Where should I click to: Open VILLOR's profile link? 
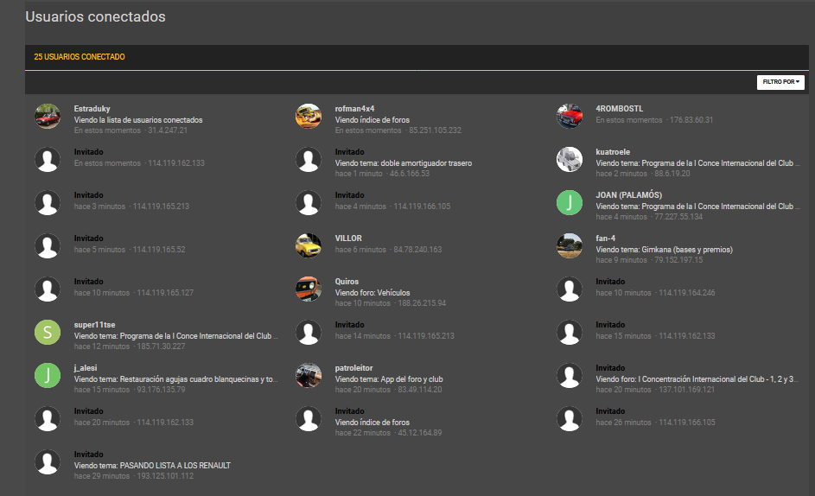click(x=348, y=238)
